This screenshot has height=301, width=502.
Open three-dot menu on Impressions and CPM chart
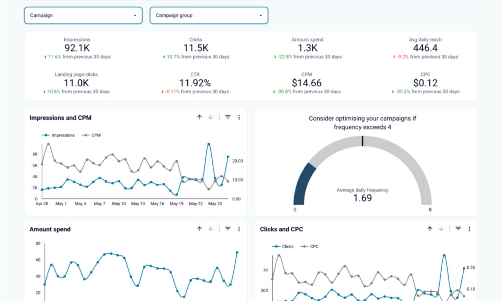[x=239, y=117]
